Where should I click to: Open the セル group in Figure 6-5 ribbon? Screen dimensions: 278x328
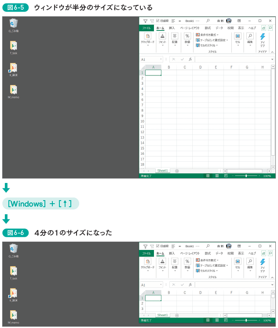[238, 39]
